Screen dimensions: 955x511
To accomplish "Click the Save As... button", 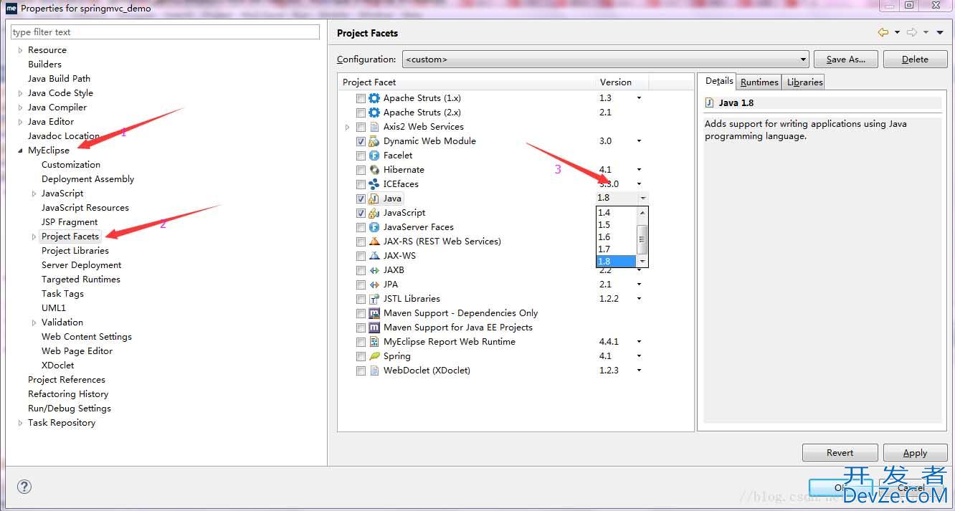I will click(x=845, y=59).
